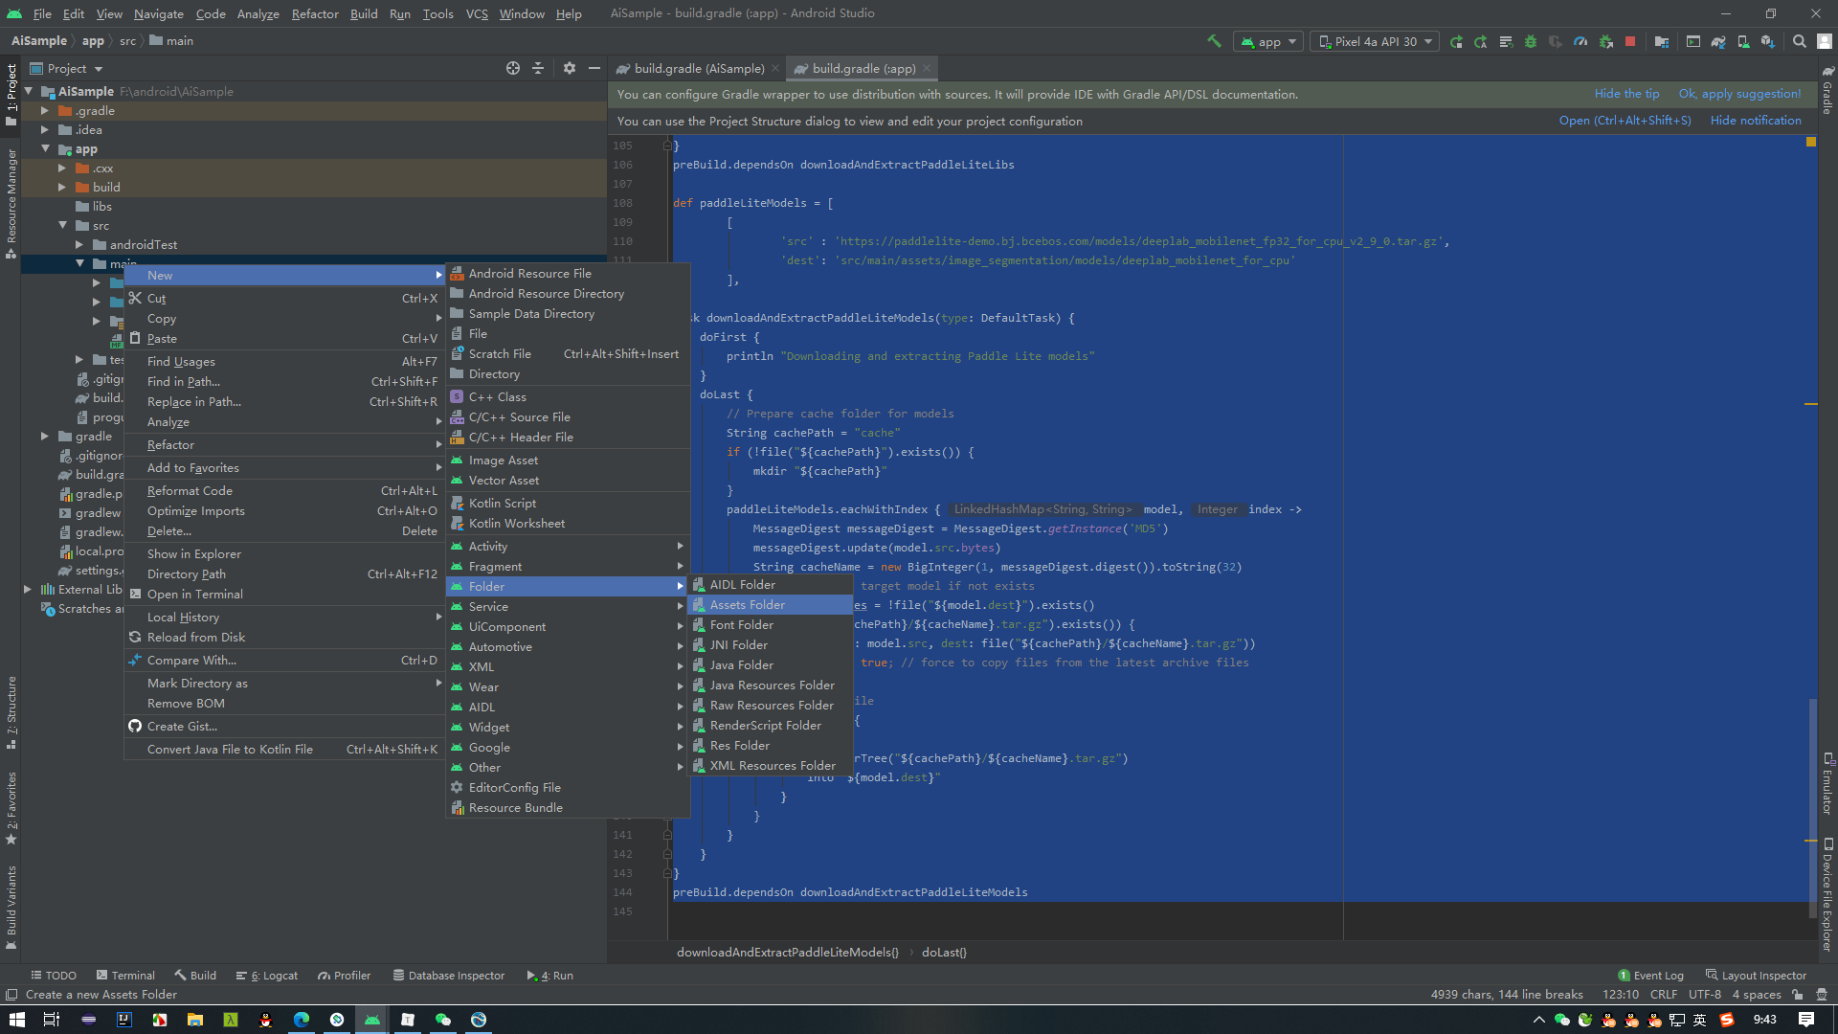Click Collapse All icon in Project panel
Screen dimensions: 1838x1034
point(538,68)
